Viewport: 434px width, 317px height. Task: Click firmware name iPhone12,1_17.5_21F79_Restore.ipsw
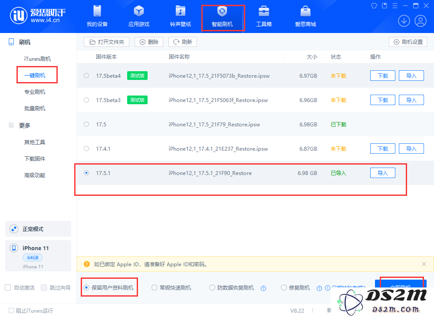coord(214,125)
